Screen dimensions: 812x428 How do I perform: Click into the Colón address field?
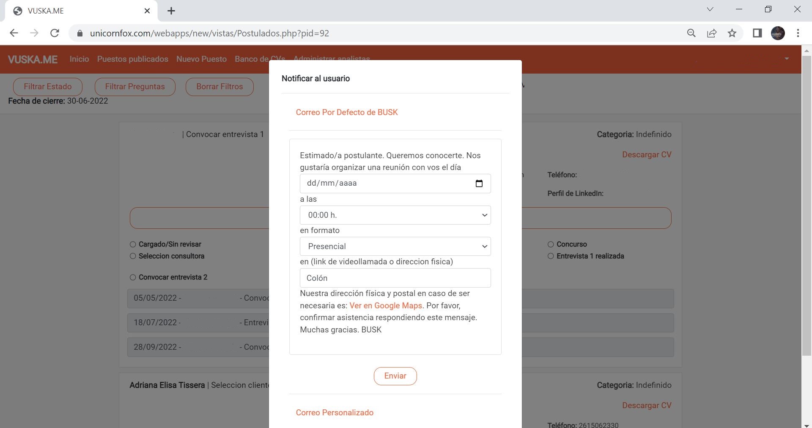point(395,278)
